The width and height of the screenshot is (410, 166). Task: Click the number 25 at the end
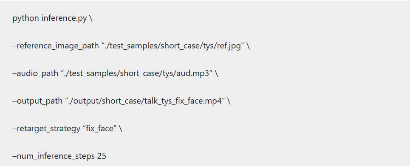(x=102, y=156)
